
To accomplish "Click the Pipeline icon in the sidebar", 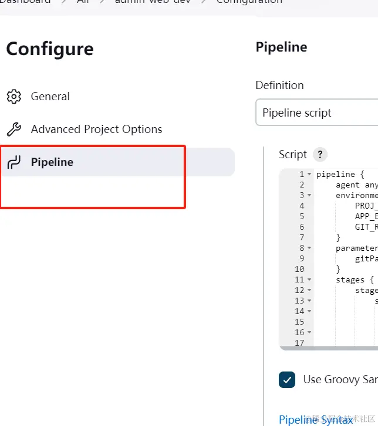I will (14, 162).
